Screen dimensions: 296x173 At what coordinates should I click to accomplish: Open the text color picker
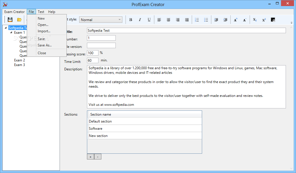click(x=273, y=20)
